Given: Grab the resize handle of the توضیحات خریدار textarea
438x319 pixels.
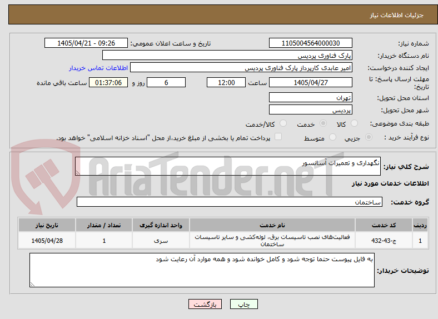Looking at the screenshot, I should 32,285.
